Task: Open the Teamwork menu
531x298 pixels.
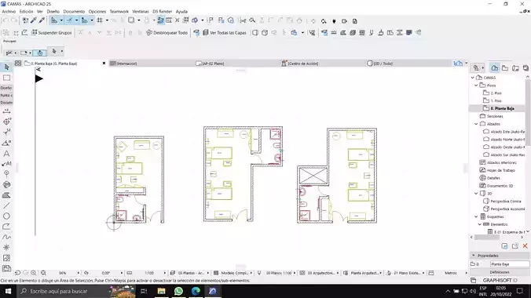Action: (119, 12)
